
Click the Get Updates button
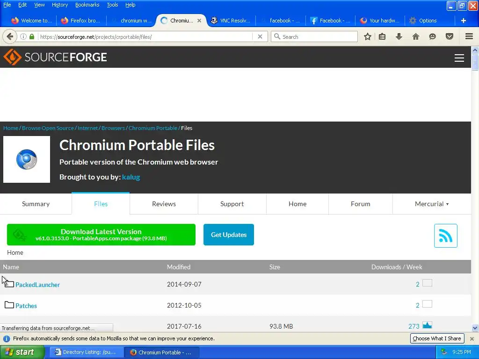click(x=228, y=235)
